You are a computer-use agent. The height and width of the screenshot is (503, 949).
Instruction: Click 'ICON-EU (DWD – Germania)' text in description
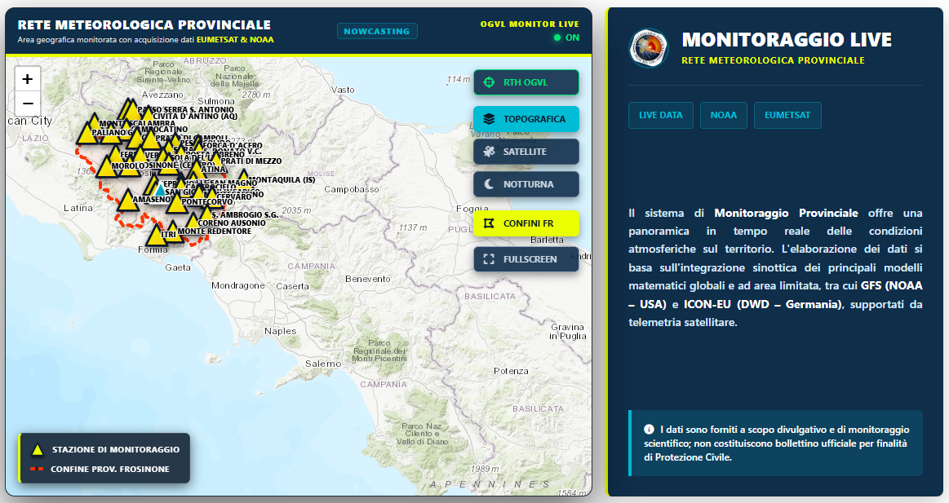(x=763, y=304)
